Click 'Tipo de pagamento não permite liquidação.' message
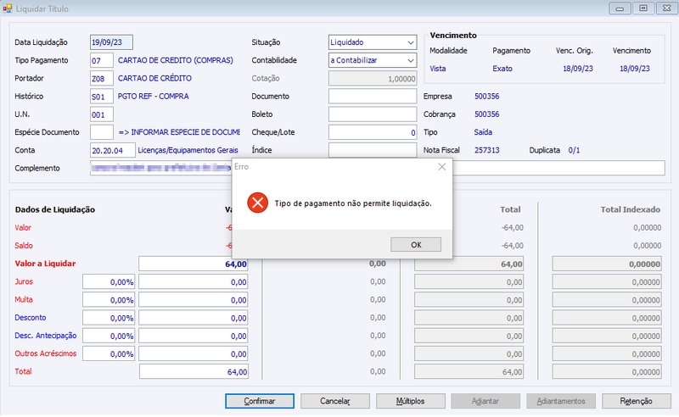This screenshot has width=679, height=417. [x=353, y=203]
